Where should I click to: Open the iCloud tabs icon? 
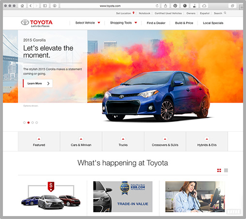point(204,6)
